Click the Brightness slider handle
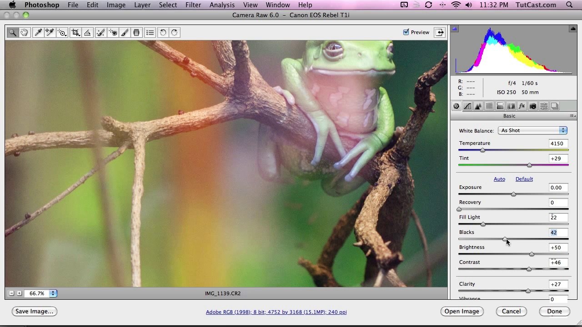The image size is (582, 327). point(532,254)
